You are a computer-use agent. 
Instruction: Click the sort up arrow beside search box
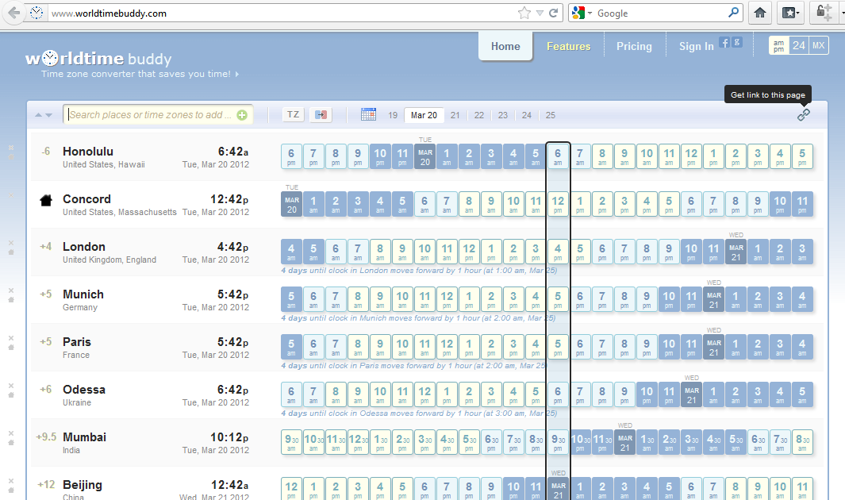[x=38, y=115]
